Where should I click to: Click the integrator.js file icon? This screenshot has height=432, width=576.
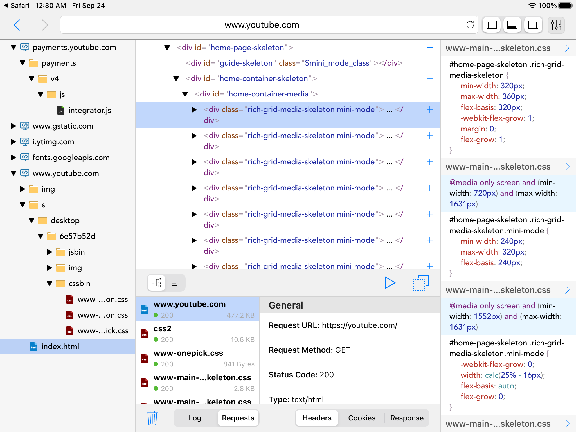click(61, 110)
